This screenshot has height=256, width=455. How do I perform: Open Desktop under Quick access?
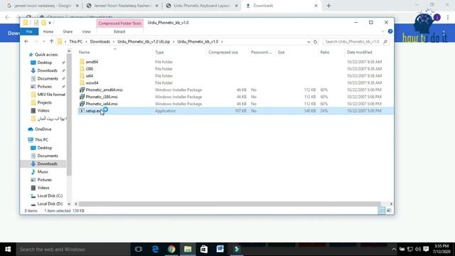click(x=44, y=63)
